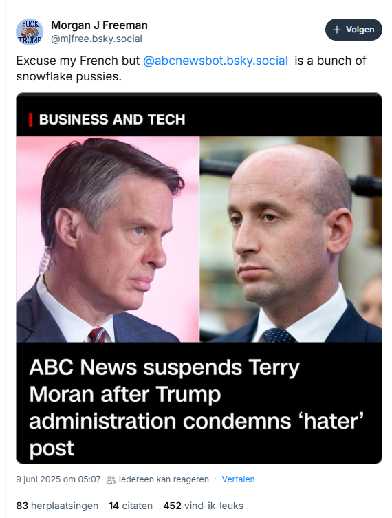Click the ABC News suspends Terry Moran headline
This screenshot has width=392, height=518.
click(196, 407)
